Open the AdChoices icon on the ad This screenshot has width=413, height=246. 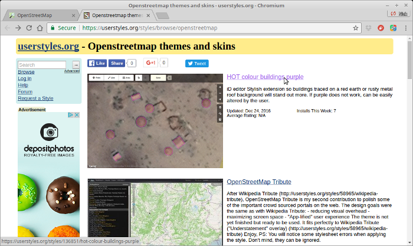(70, 115)
